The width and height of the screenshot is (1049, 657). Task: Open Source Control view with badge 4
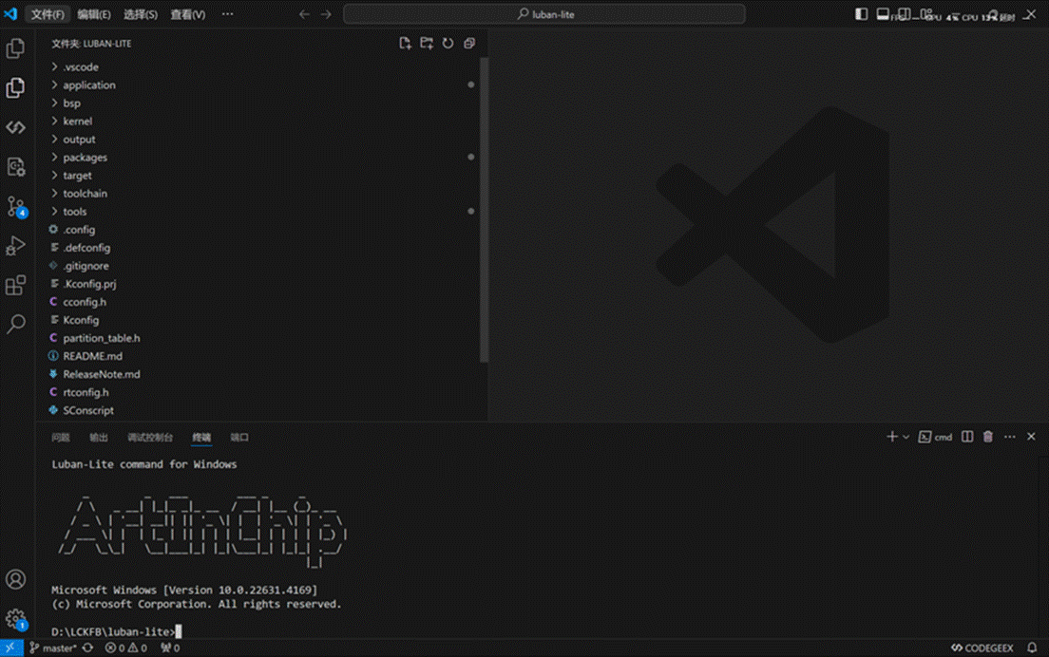pos(15,207)
